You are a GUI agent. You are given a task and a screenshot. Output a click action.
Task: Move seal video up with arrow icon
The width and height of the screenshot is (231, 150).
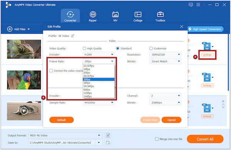coord(223,104)
